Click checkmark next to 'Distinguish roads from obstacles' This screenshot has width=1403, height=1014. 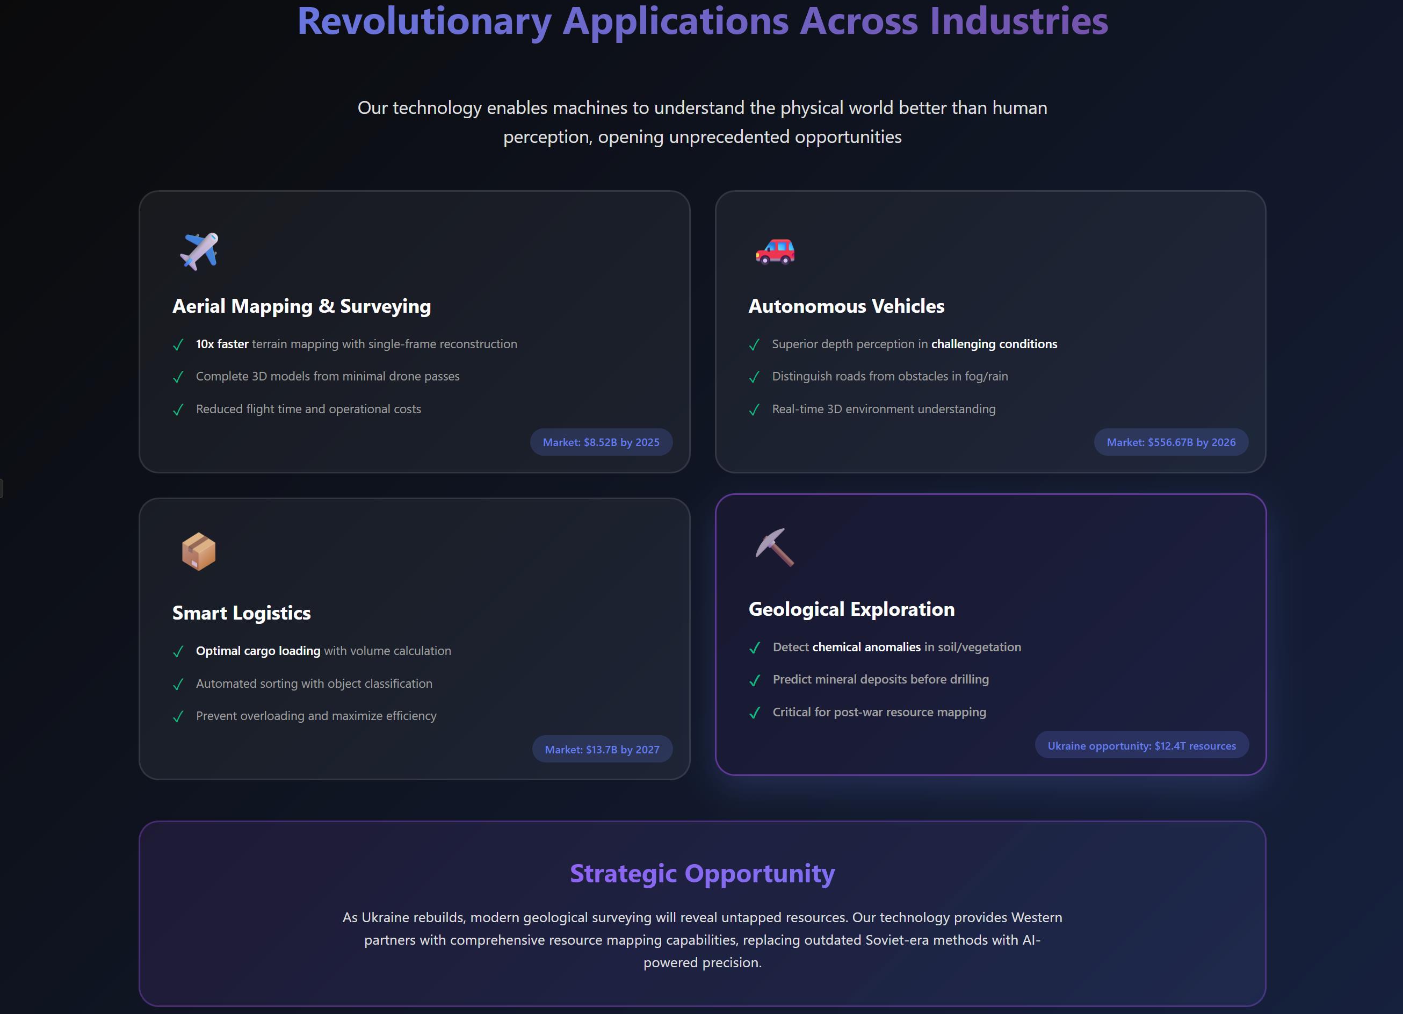[x=754, y=377]
